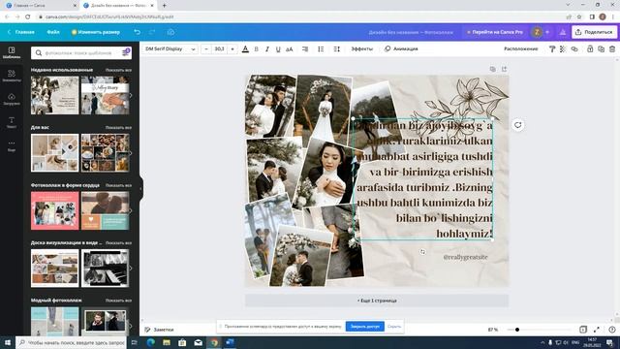The height and width of the screenshot is (349, 620).
Task: Duplicate the page with the icon above the canvas
Action: [492, 69]
